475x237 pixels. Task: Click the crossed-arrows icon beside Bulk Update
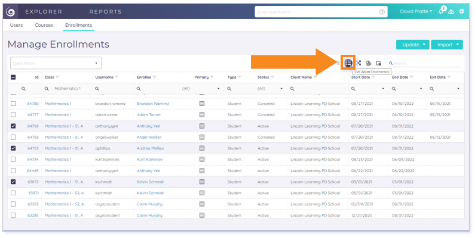click(x=358, y=63)
